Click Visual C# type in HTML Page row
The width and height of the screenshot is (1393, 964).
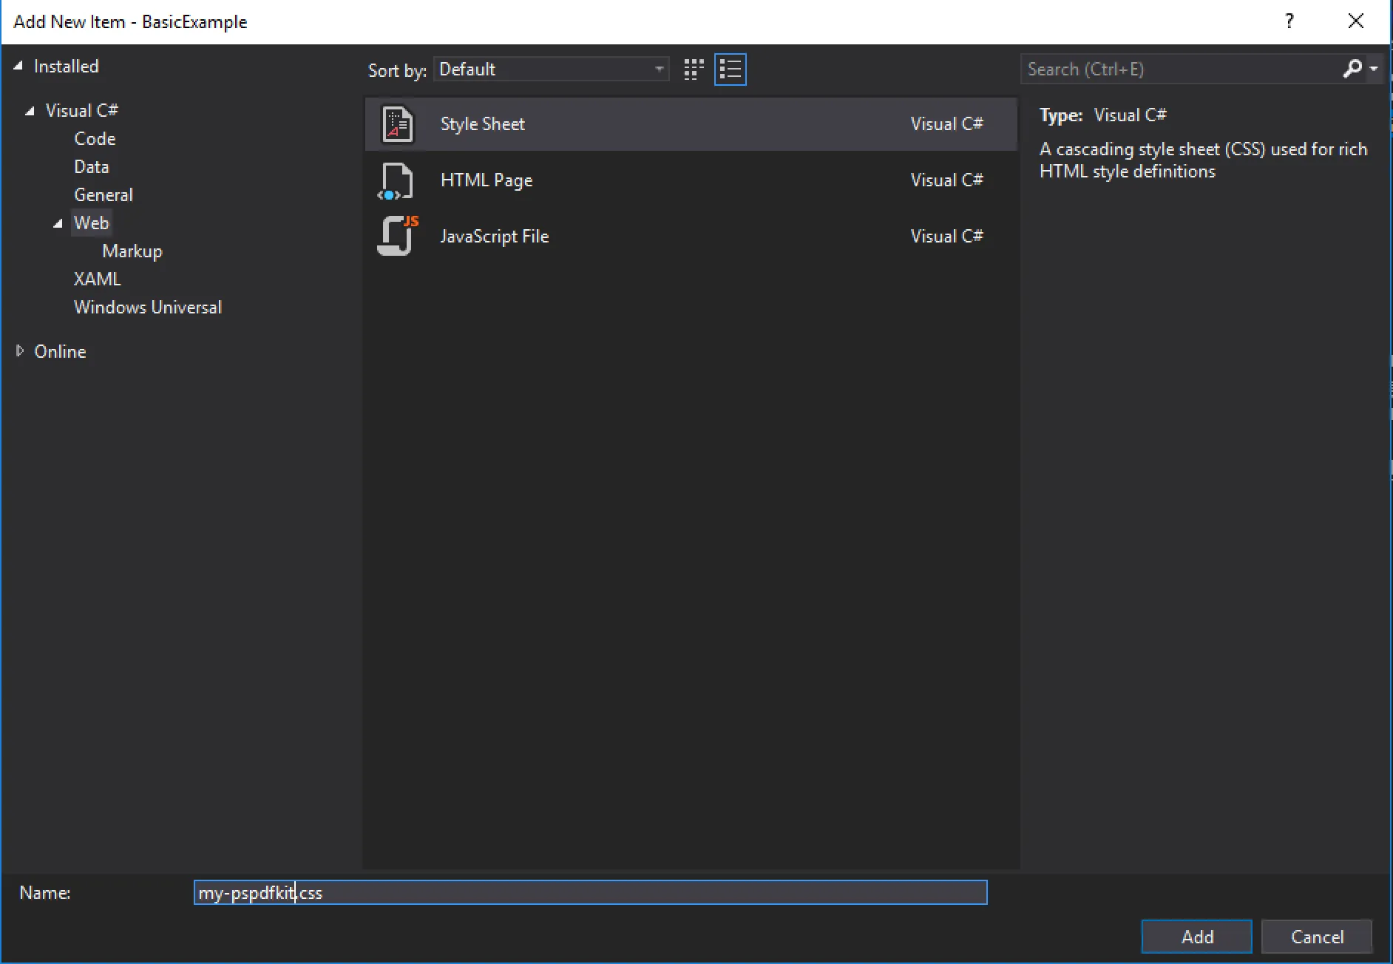pos(947,180)
